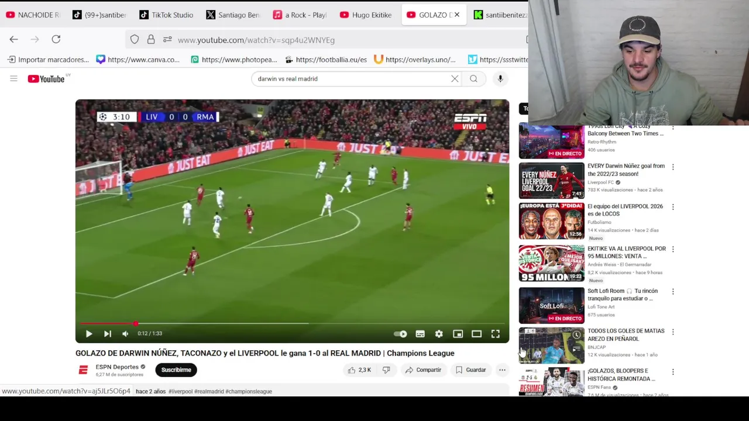This screenshot has width=749, height=421.
Task: Reload the page with refresh icon
Action: click(x=56, y=39)
